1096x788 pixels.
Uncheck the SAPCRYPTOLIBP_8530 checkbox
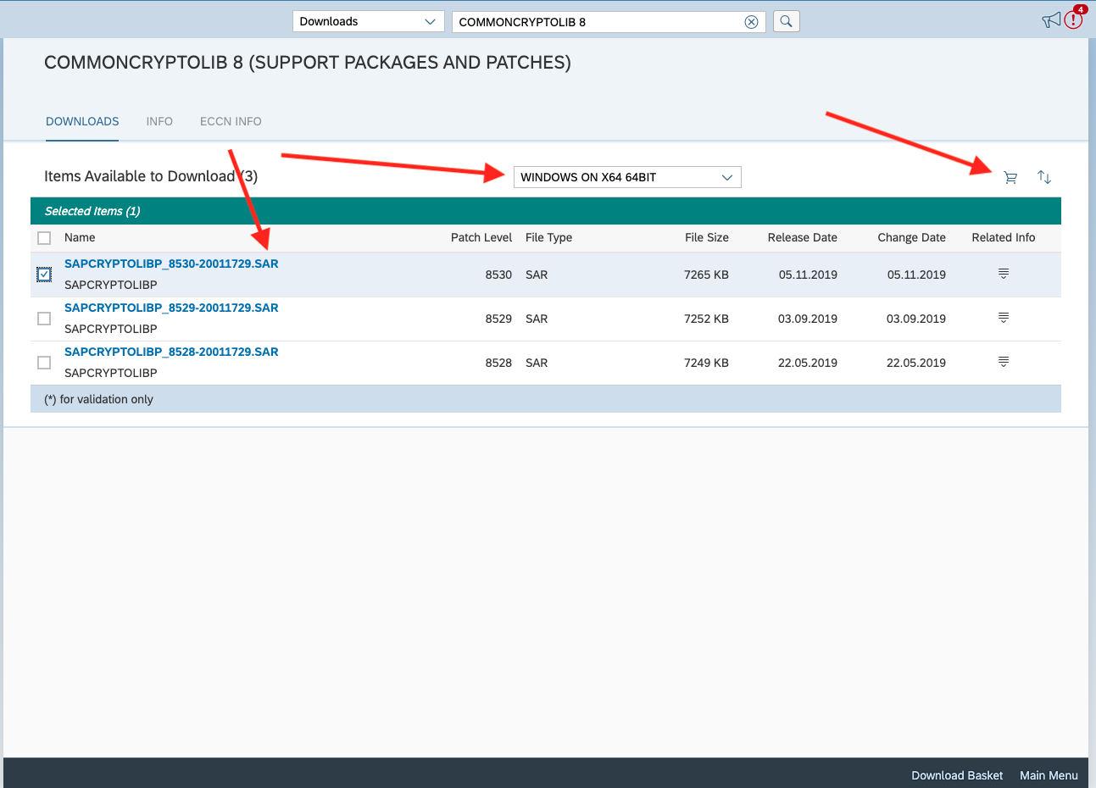[44, 275]
